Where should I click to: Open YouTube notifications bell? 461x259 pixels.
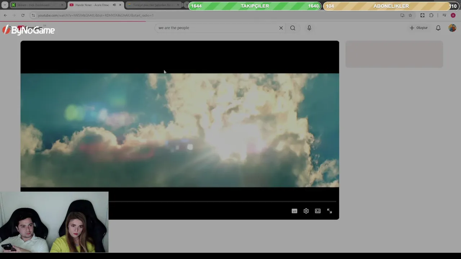[438, 28]
